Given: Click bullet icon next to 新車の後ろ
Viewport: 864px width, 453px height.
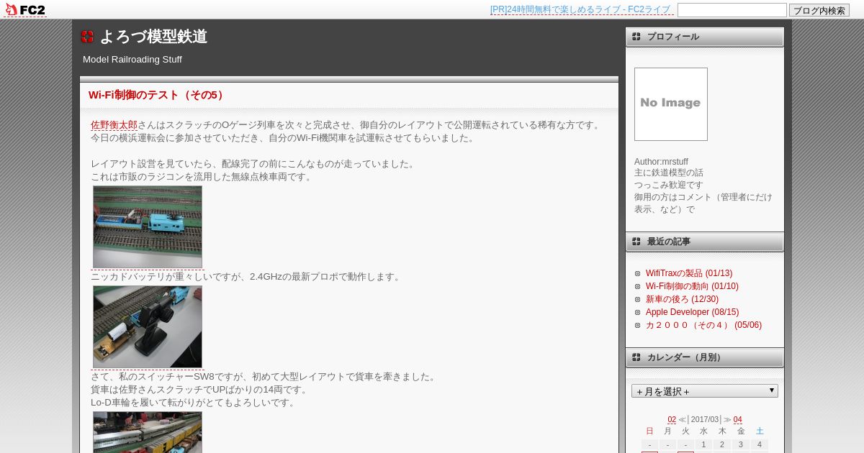Looking at the screenshot, I should 637,299.
